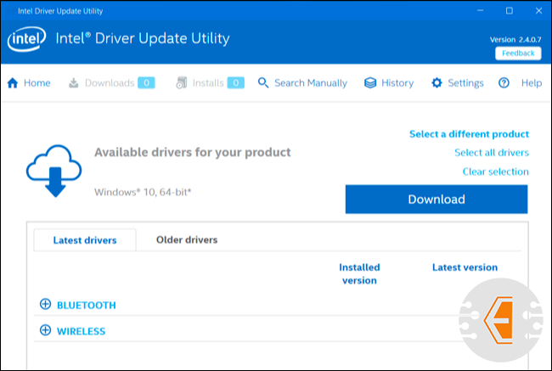Click the Installs count badge

pos(236,83)
